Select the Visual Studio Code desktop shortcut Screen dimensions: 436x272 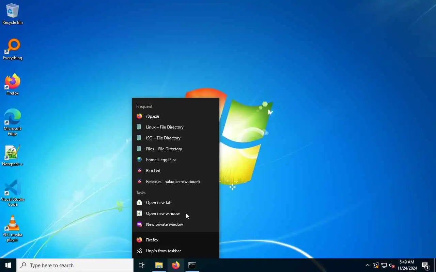13,193
